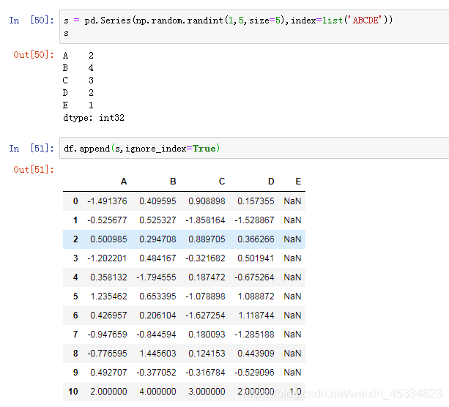This screenshot has height=407, width=449.
Task: Click row index 0 in dataframe
Action: click(75, 201)
